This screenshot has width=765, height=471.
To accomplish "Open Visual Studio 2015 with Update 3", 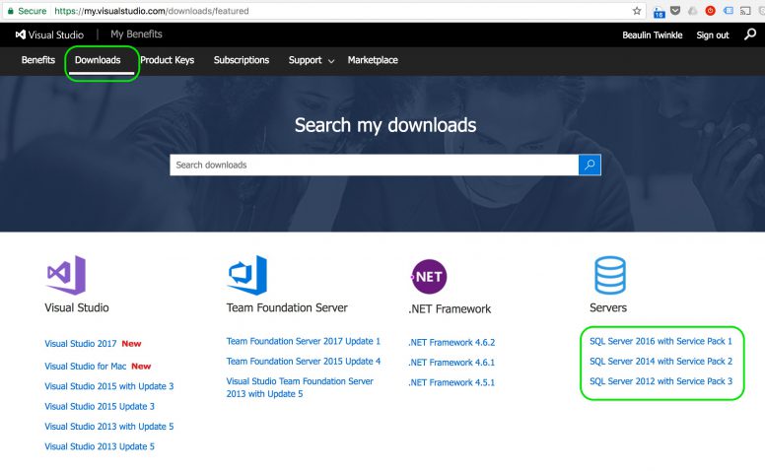I will 108,386.
